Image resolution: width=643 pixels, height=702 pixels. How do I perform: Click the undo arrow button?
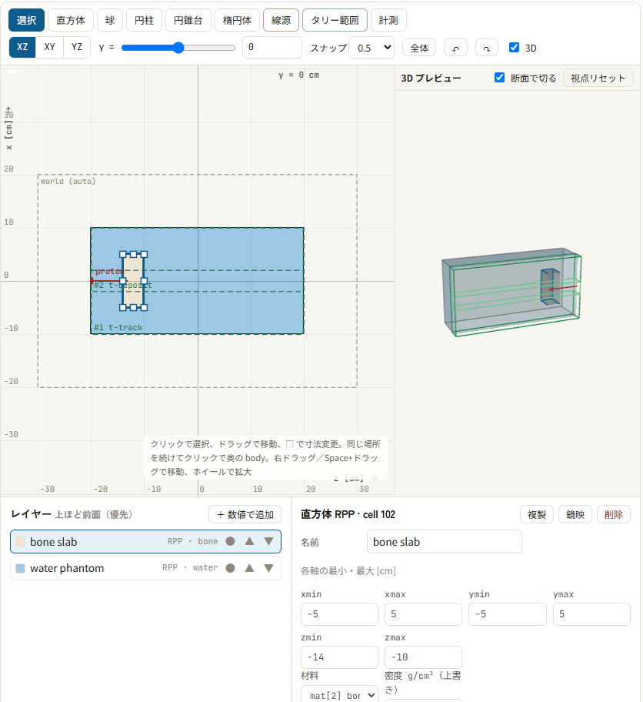455,48
